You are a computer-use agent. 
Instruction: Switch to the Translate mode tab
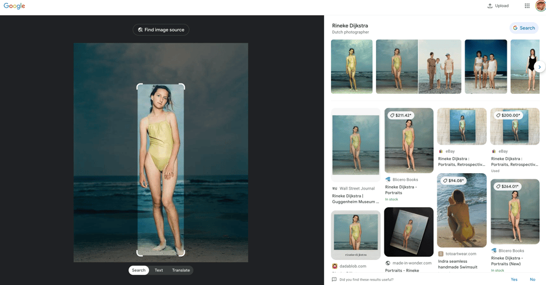pyautogui.click(x=181, y=270)
